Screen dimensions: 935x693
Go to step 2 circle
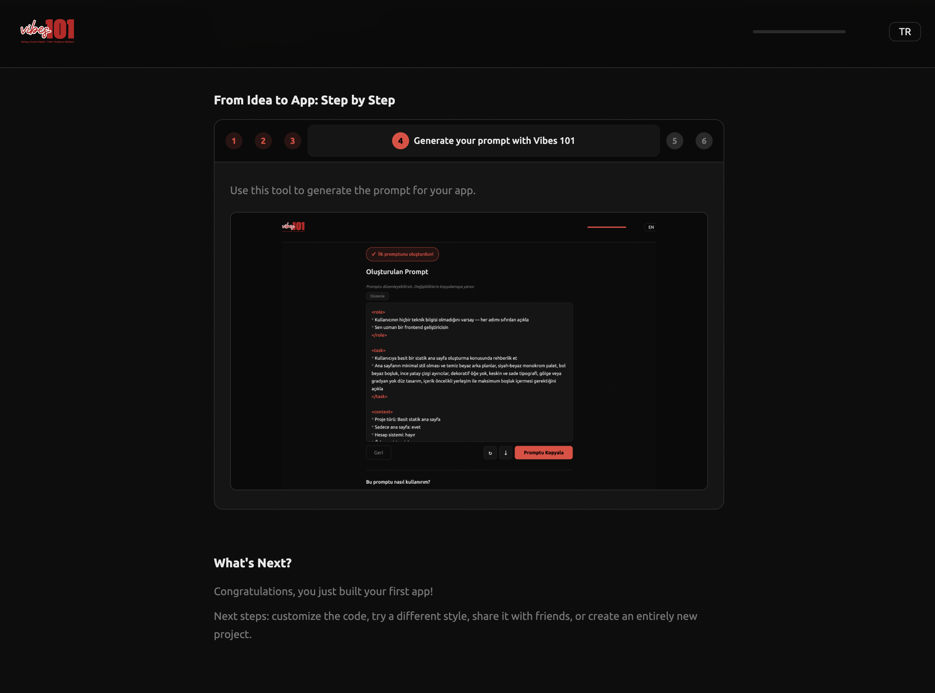click(263, 141)
